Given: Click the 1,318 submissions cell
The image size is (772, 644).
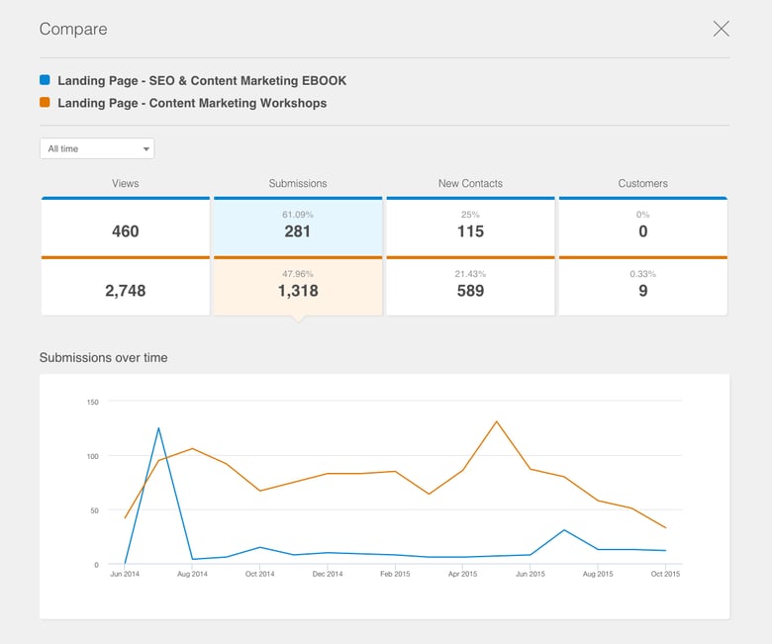Looking at the screenshot, I should pos(298,286).
